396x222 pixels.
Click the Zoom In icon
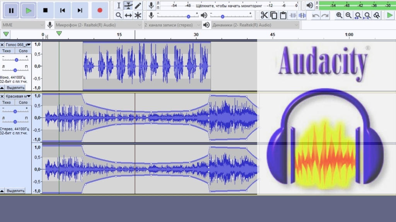pos(339,15)
